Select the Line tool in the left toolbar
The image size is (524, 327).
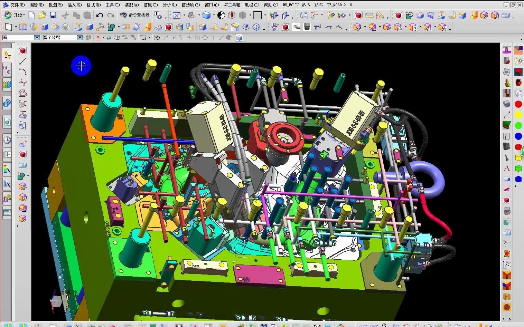23,61
